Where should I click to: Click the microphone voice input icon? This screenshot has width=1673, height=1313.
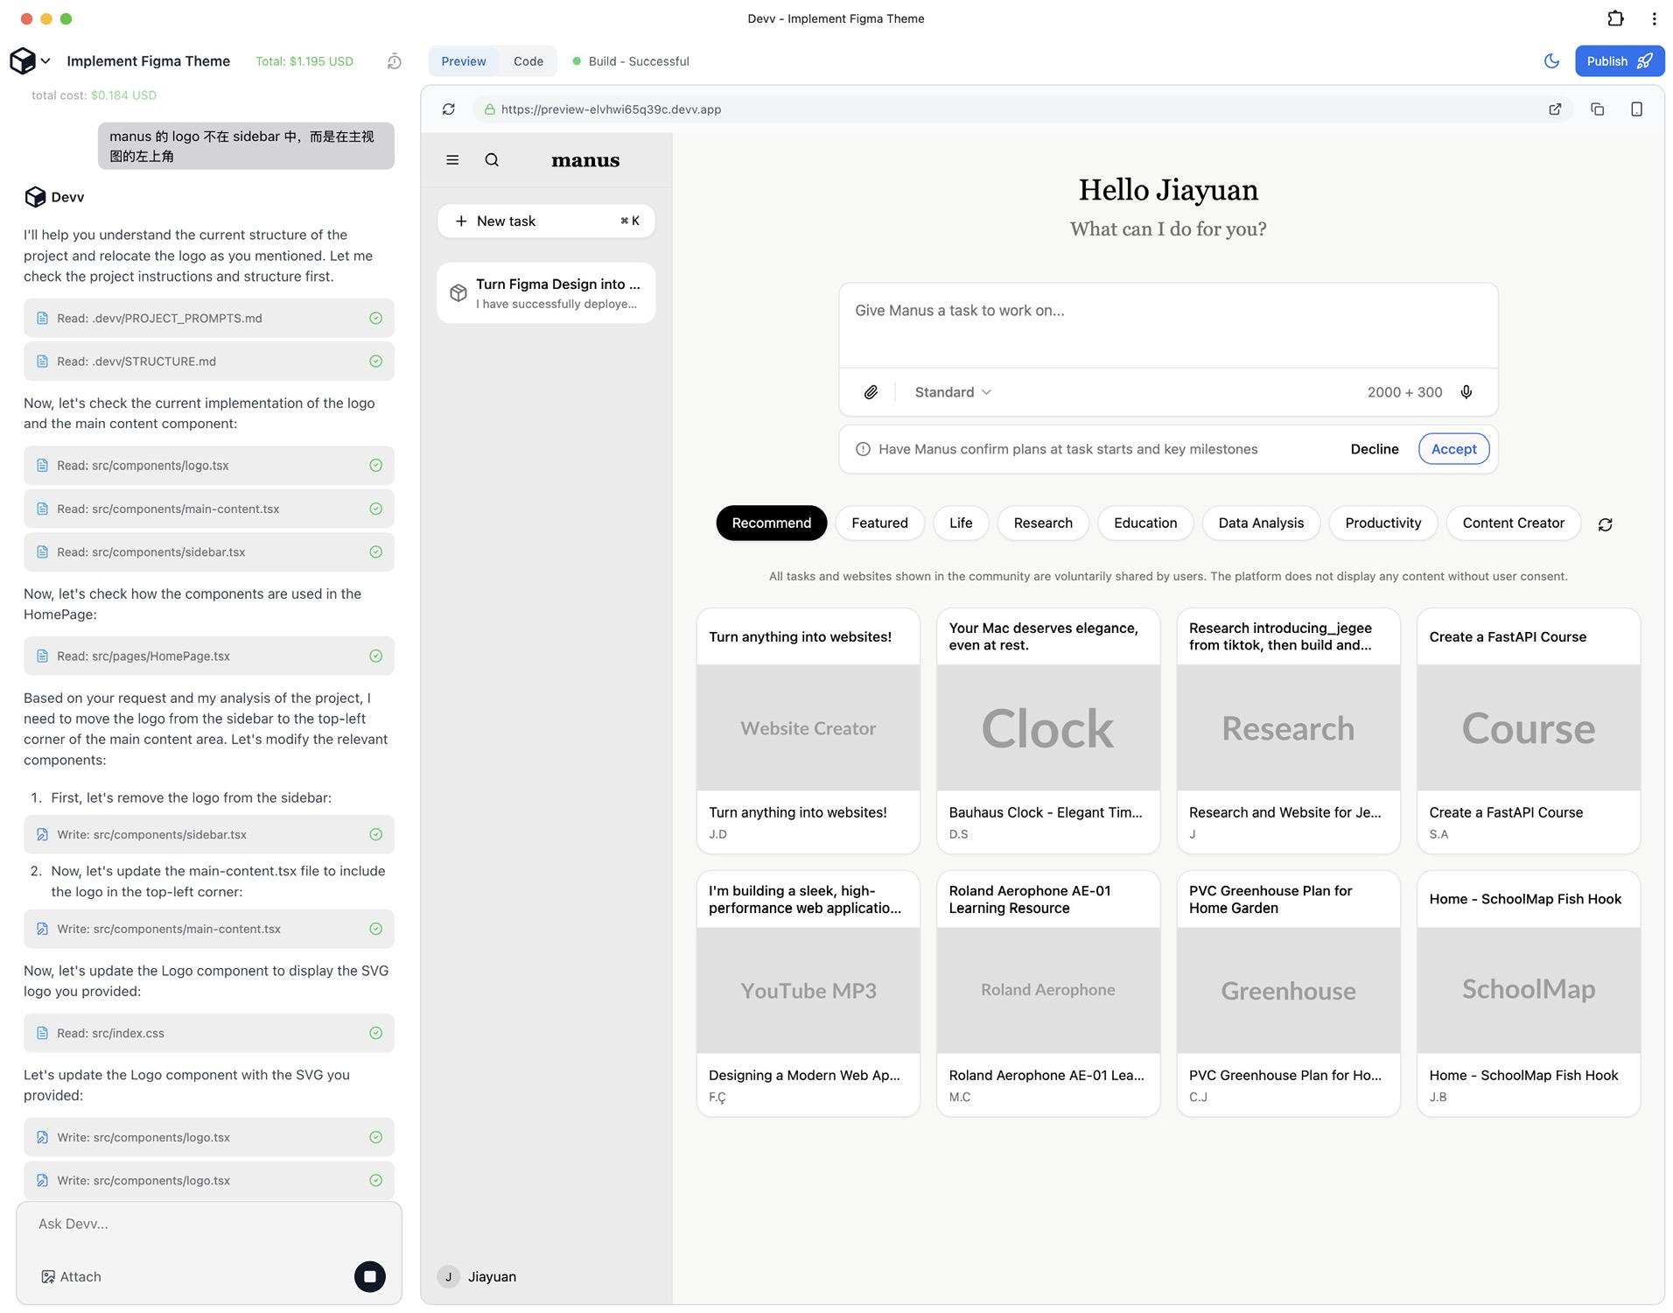pos(1466,392)
